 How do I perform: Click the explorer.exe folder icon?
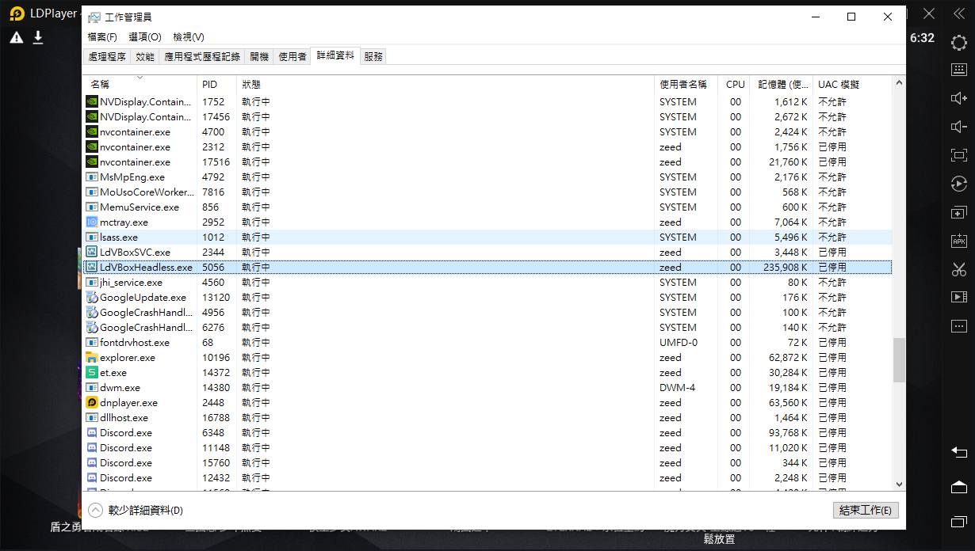click(92, 358)
